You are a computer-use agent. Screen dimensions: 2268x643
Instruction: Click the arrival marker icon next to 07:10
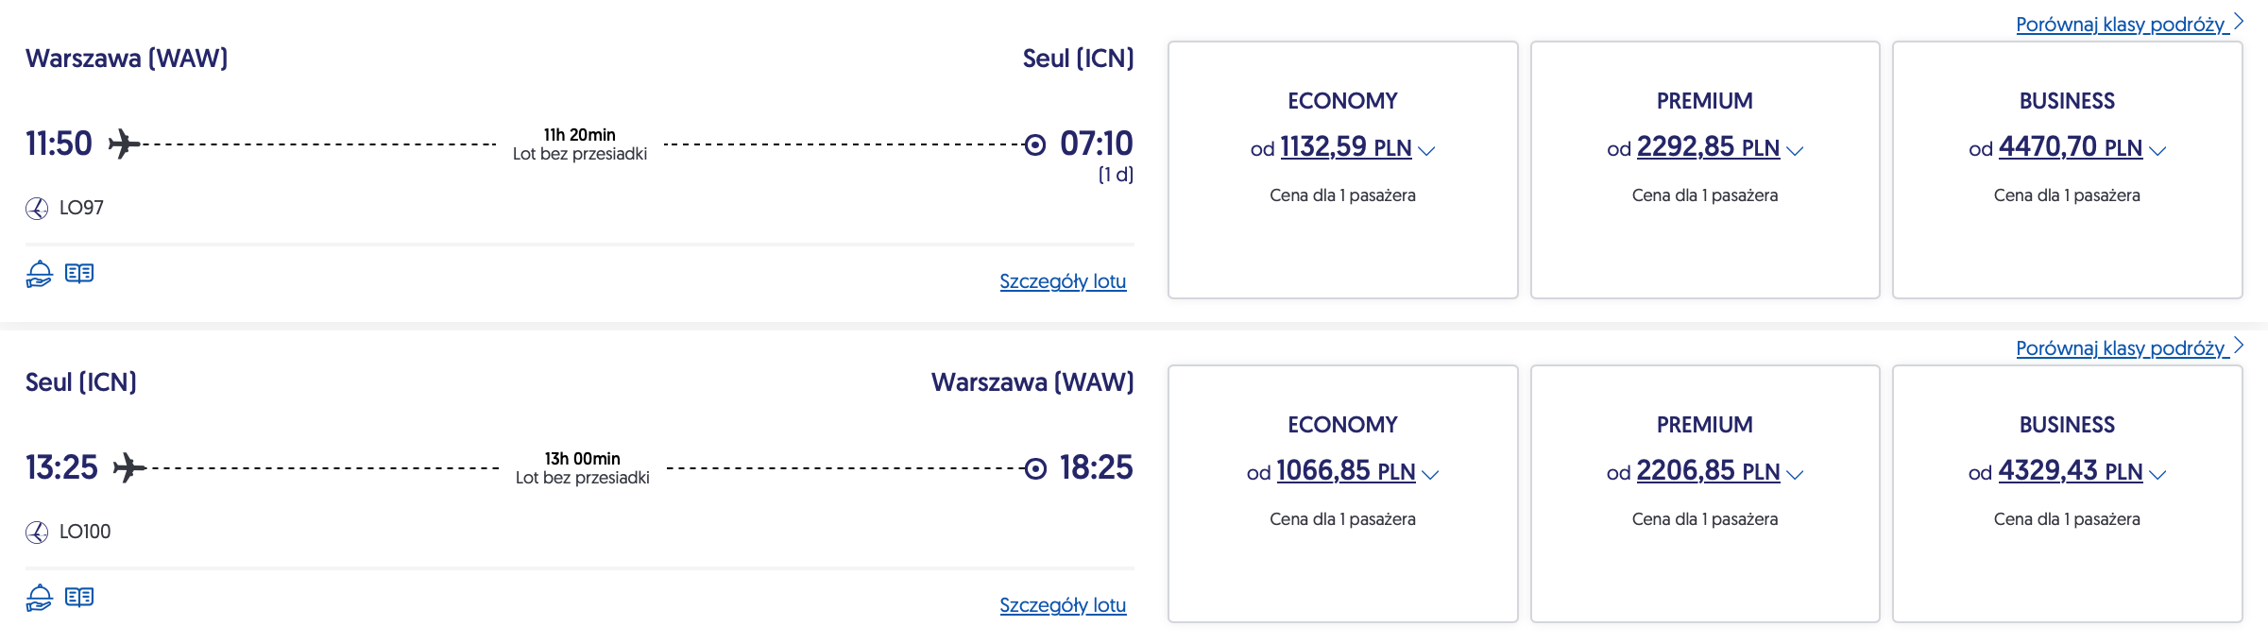[x=1035, y=144]
